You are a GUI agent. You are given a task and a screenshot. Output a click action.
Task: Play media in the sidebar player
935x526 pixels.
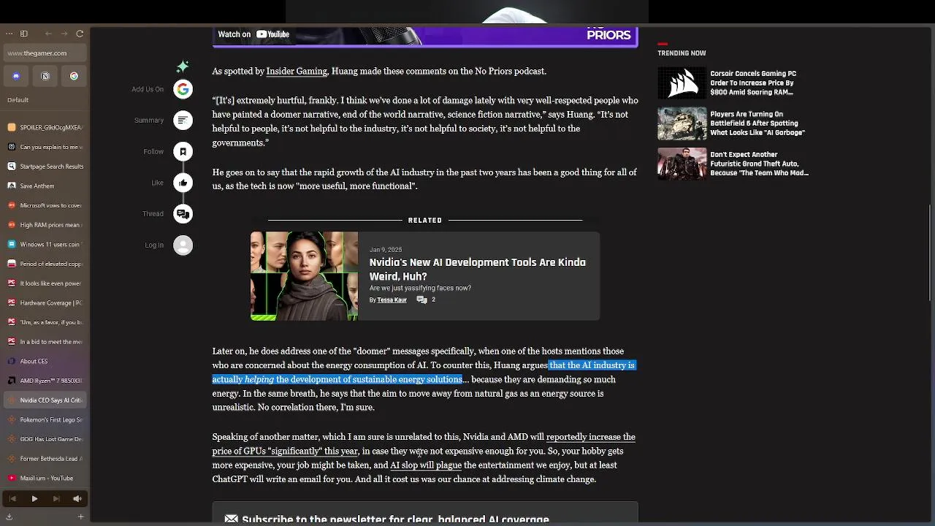pyautogui.click(x=34, y=499)
